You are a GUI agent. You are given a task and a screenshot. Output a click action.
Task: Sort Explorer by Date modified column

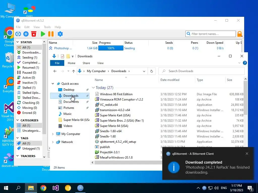170,80
